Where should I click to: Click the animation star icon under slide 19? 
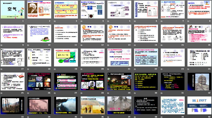click(x=55, y=69)
